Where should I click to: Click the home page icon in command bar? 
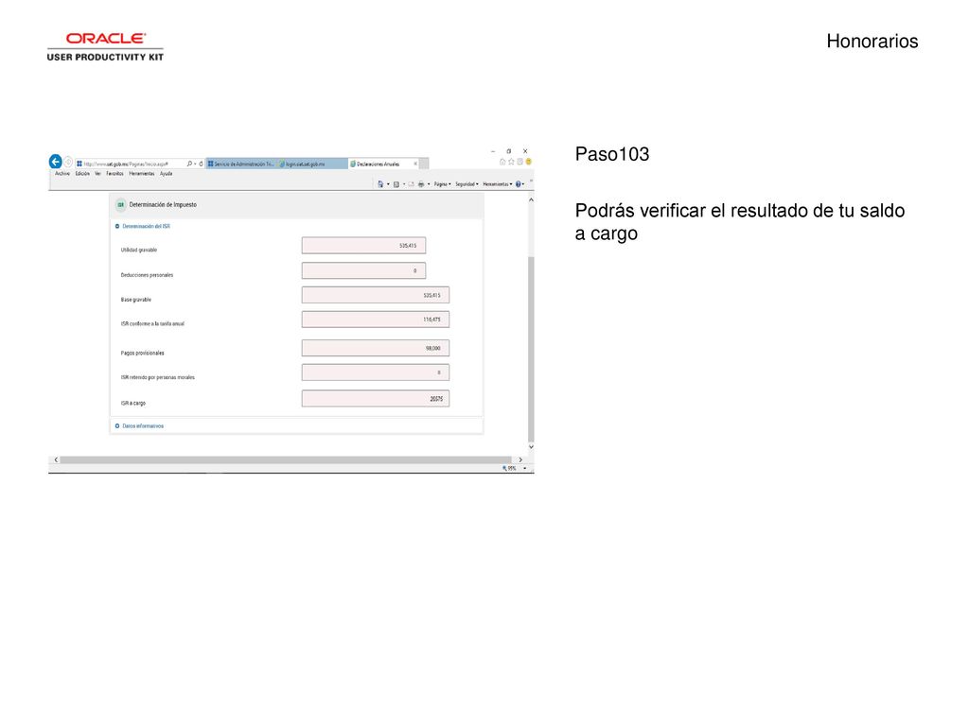[380, 184]
